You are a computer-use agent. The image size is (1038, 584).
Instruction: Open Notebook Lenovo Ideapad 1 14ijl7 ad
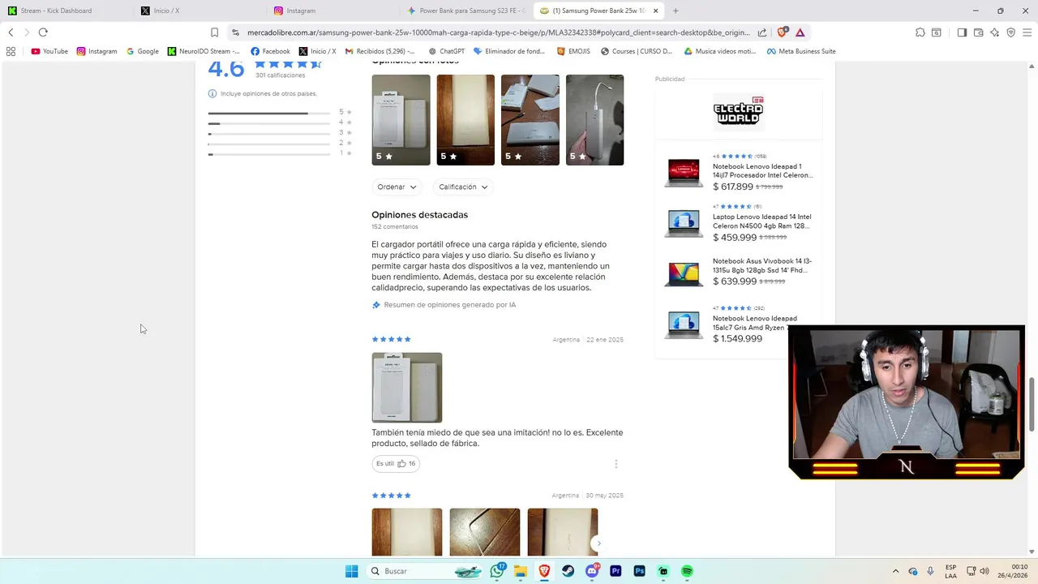point(739,172)
